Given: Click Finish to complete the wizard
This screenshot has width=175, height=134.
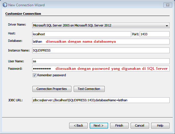Looking at the screenshot, I should [119, 125].
